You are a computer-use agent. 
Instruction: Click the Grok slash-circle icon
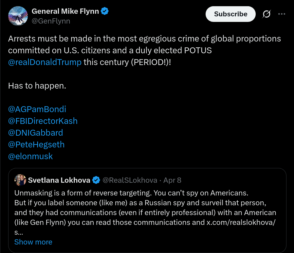266,14
